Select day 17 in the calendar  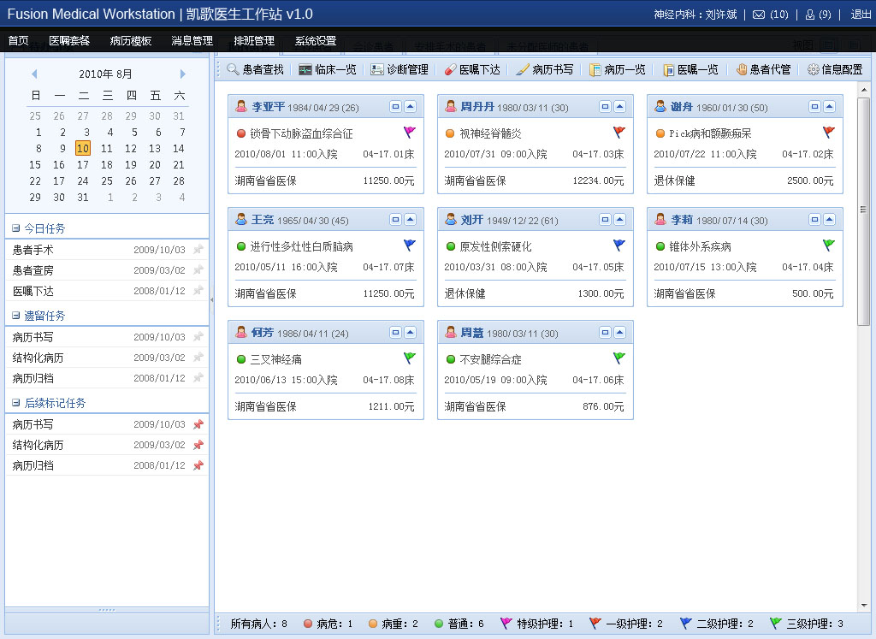click(x=83, y=165)
